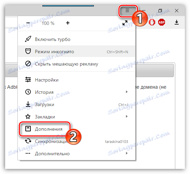Restore down the browser window
Viewport: 190px width, 174px height.
pyautogui.click(x=160, y=11)
